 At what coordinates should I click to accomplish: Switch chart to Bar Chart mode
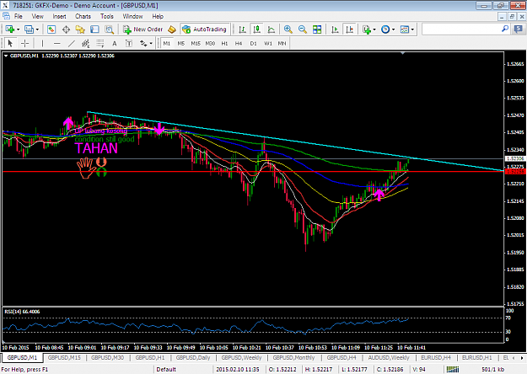click(x=242, y=29)
